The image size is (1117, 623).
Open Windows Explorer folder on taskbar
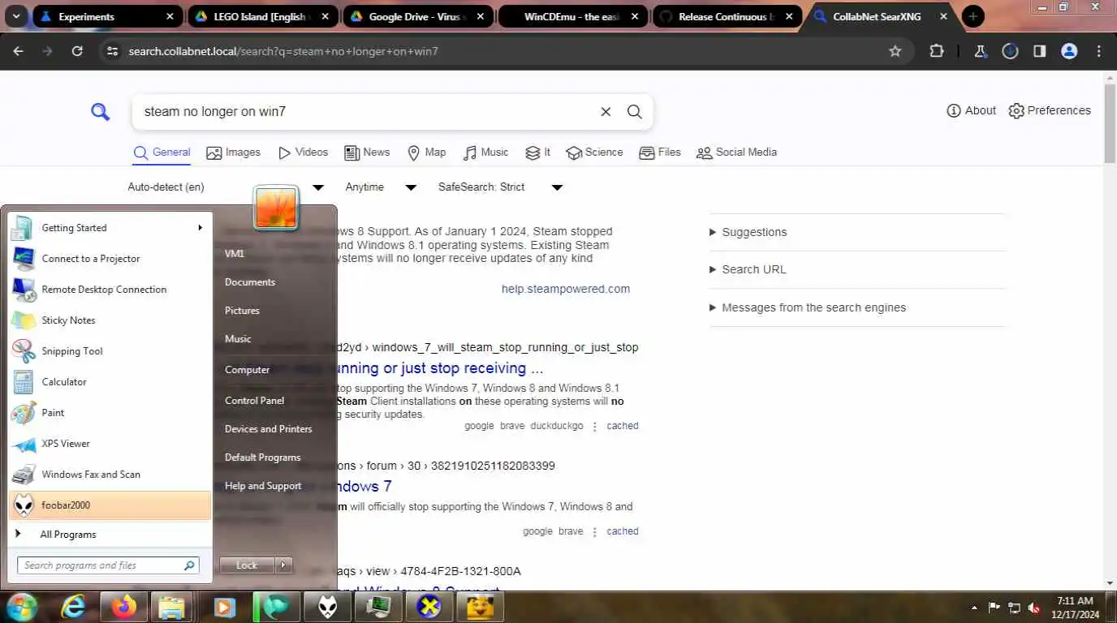tap(172, 607)
